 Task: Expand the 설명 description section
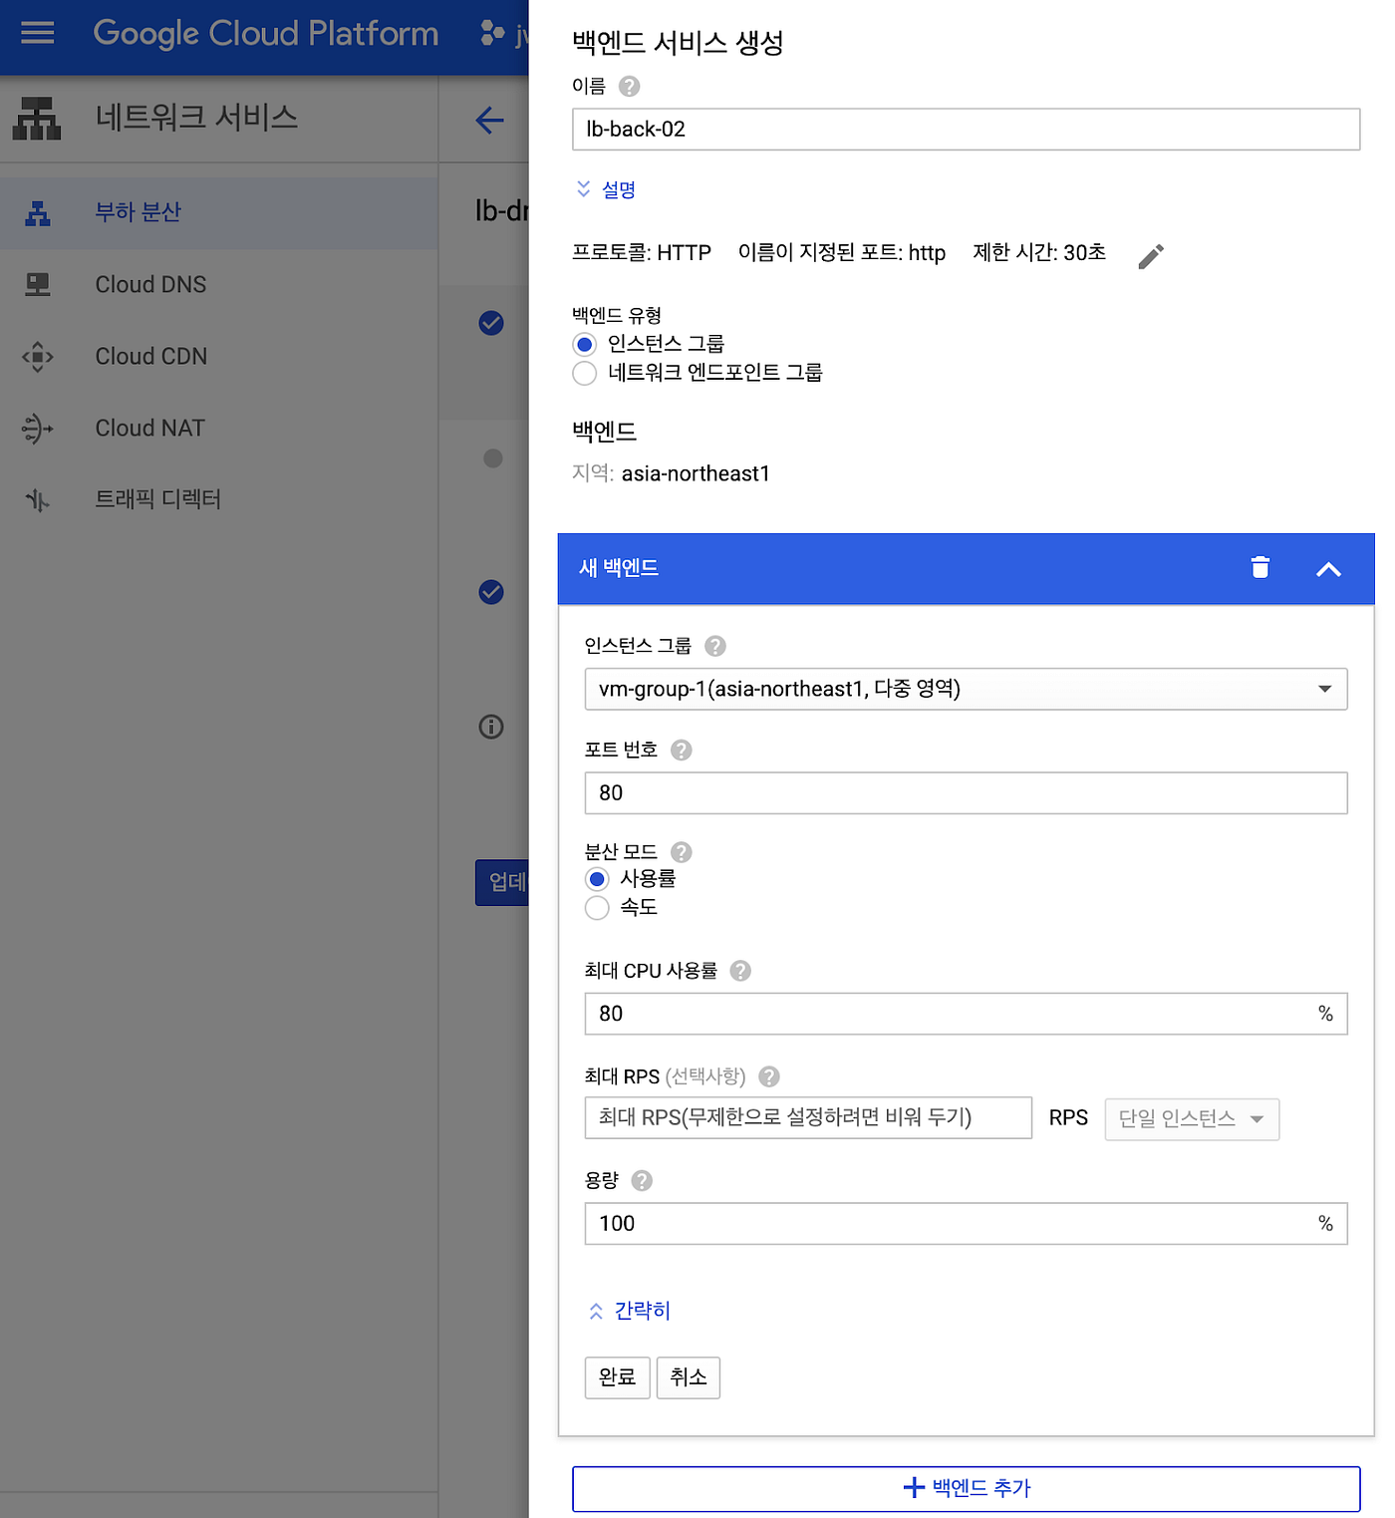tap(605, 189)
